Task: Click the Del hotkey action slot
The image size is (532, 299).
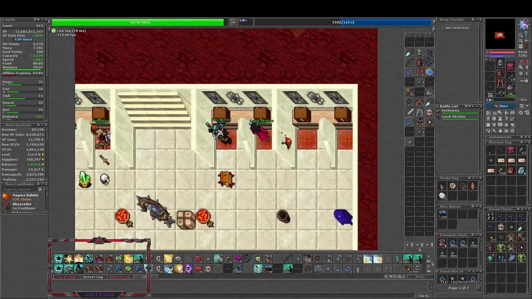Action: 339,259
